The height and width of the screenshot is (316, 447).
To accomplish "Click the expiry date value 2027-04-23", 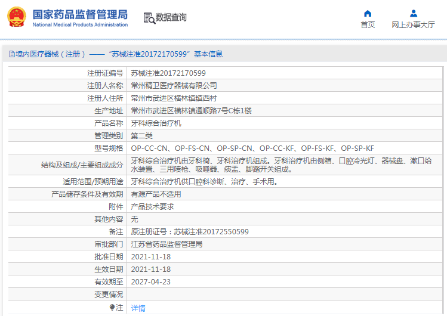I will [150, 282].
